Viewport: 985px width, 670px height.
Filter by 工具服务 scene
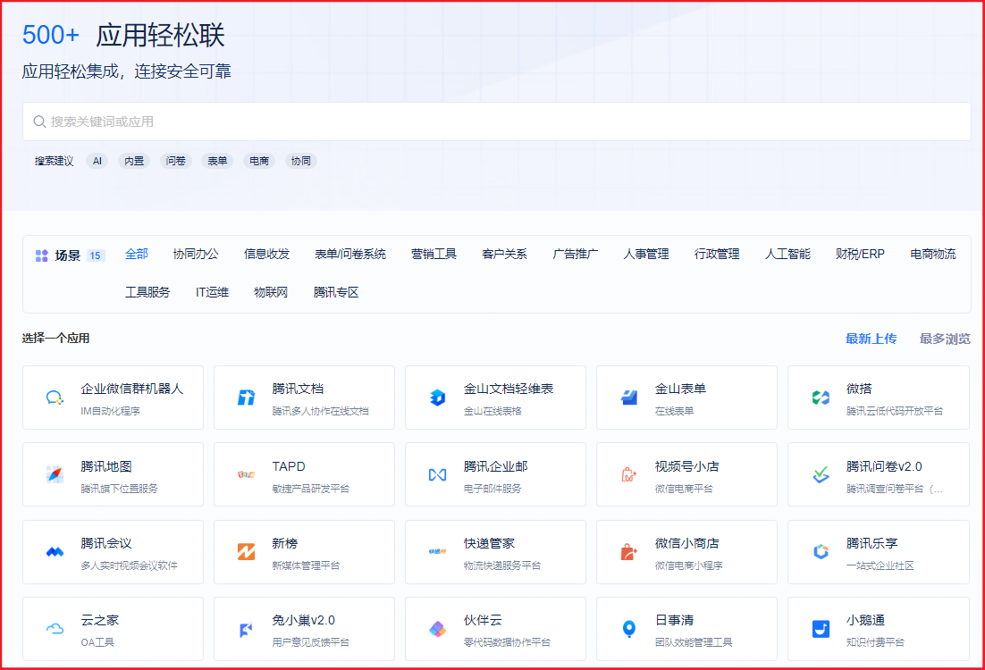coord(147,293)
